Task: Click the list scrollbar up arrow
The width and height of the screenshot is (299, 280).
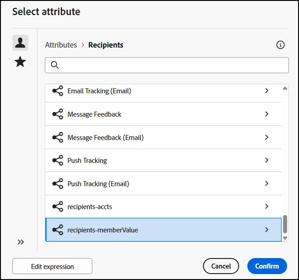Action: click(x=285, y=88)
